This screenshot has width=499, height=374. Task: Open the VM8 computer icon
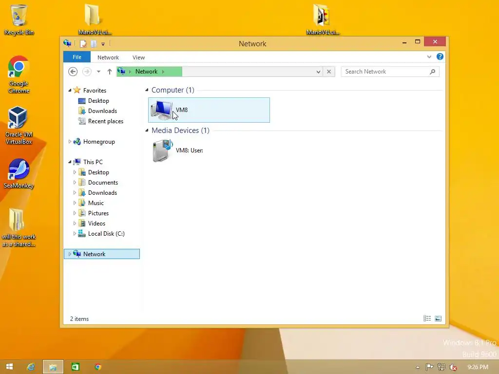(x=209, y=110)
